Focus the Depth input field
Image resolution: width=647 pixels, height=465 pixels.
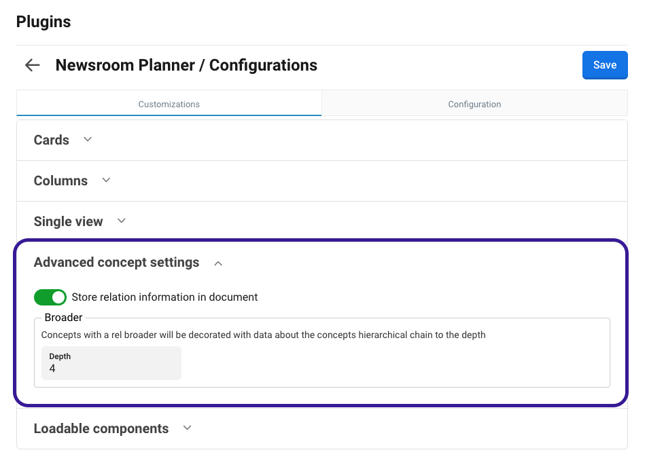[111, 367]
